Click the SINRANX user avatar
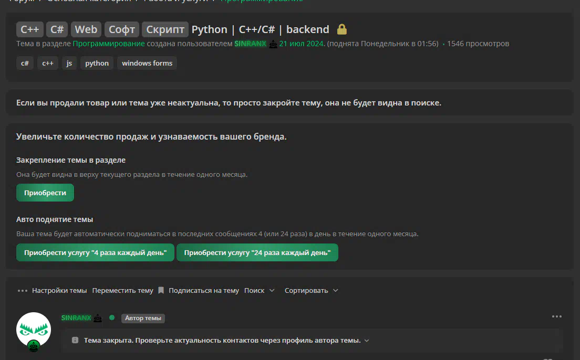 click(x=34, y=330)
